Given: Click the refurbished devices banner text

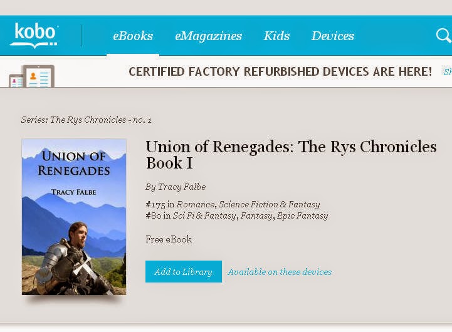Looking at the screenshot, I should pyautogui.click(x=280, y=71).
